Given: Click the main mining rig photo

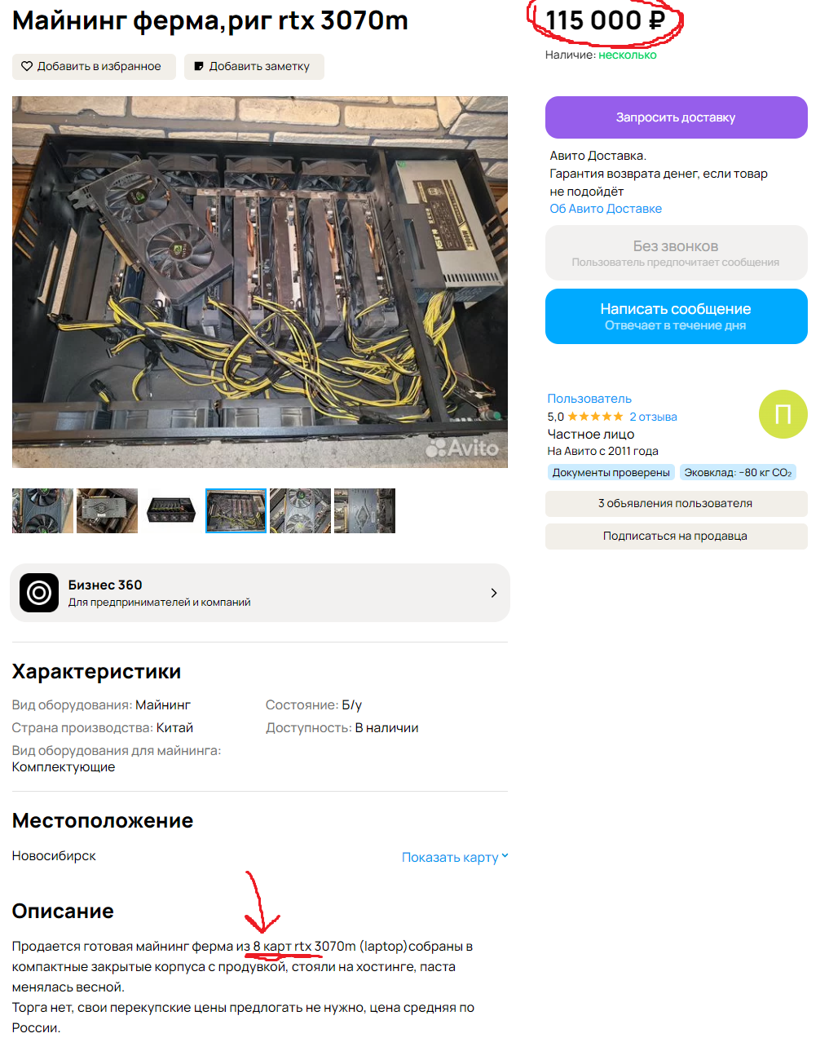Looking at the screenshot, I should (260, 282).
